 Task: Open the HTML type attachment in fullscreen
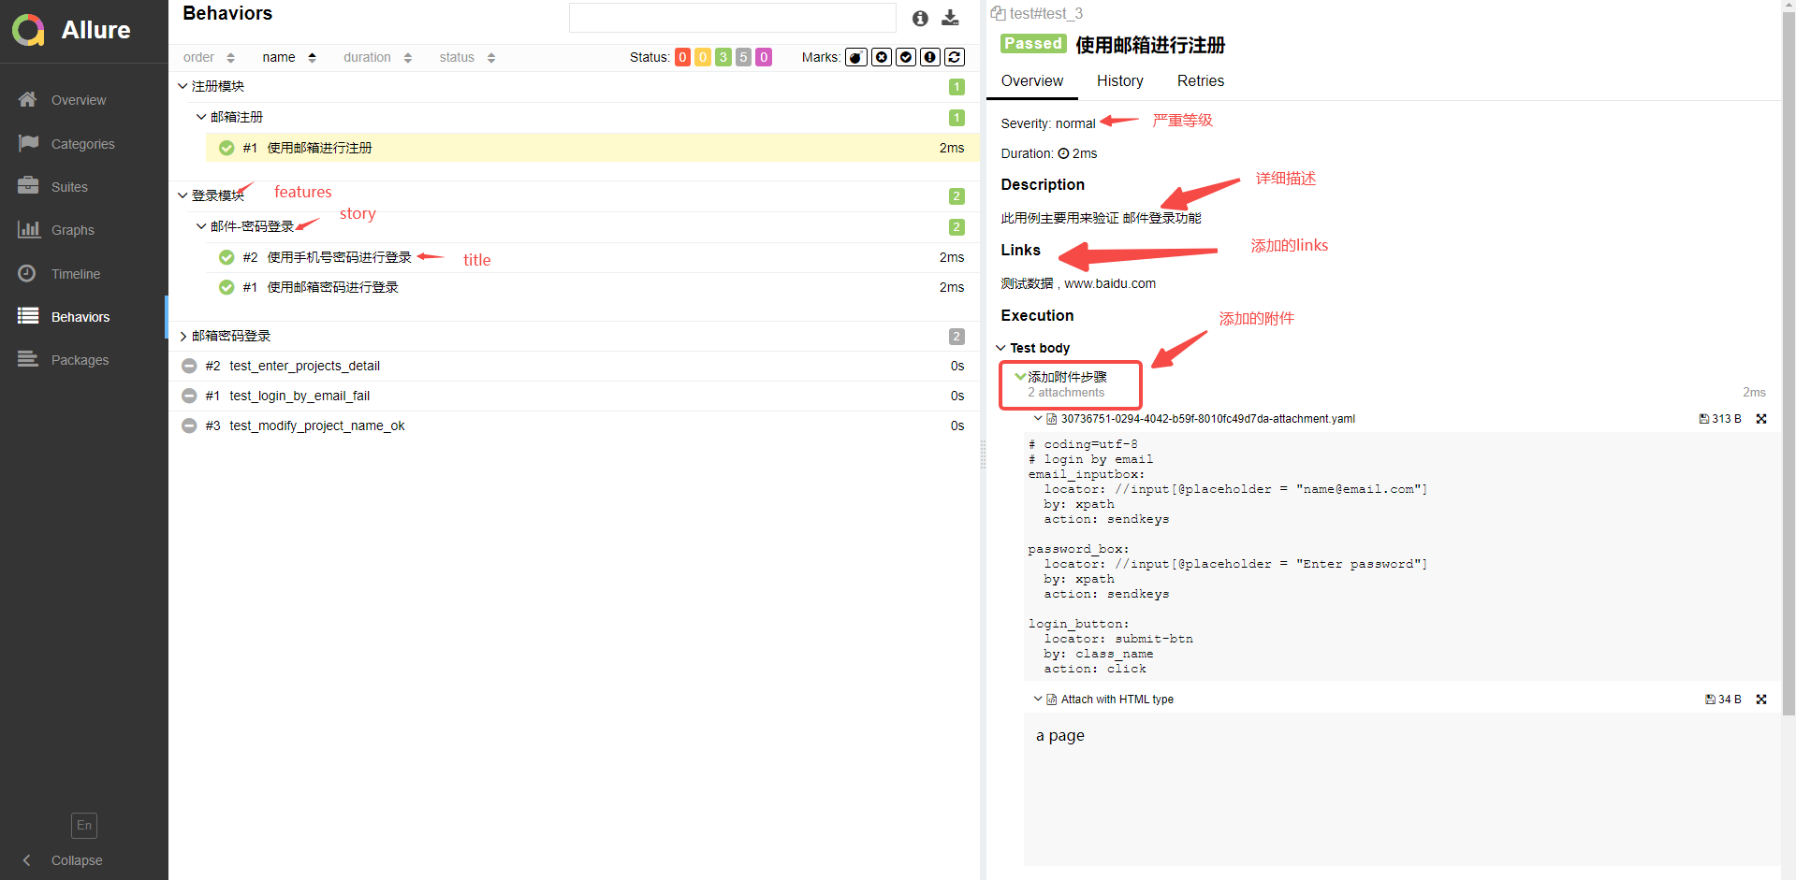(x=1761, y=700)
